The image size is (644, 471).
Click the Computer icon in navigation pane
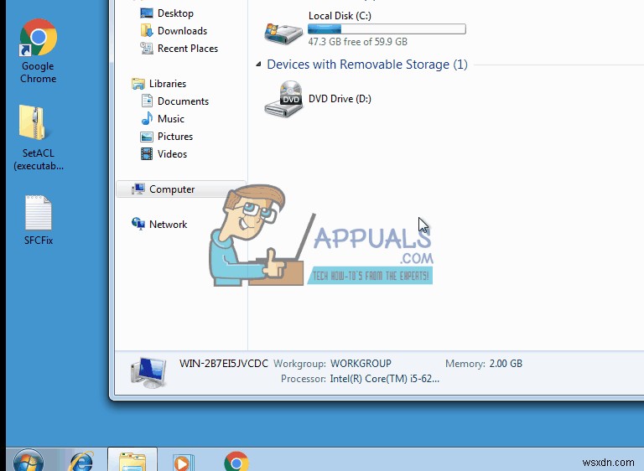pos(138,189)
